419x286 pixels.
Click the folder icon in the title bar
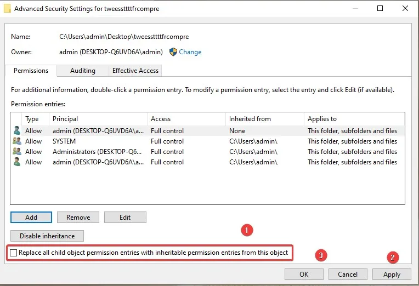[7, 8]
